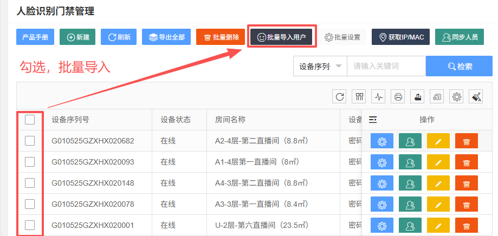Open table settings gear in toolbar
The width and height of the screenshot is (498, 236).
[457, 96]
